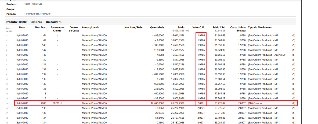Click the opening cost balance '32.643,25'
This screenshot has width=318, height=124.
pos(220,31)
